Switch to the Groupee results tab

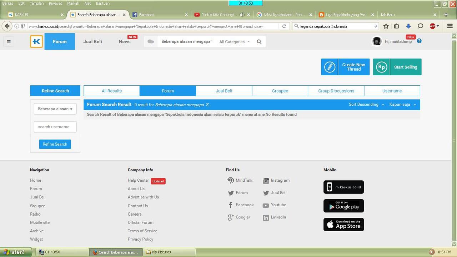tap(280, 91)
